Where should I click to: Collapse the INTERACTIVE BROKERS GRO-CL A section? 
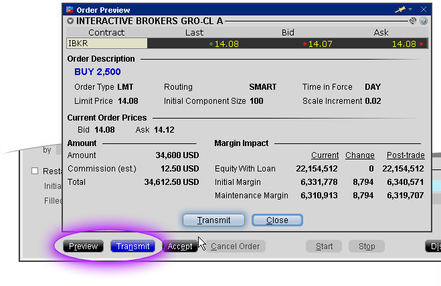70,21
